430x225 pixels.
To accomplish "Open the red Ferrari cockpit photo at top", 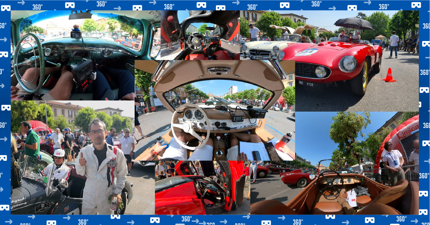I will [x=200, y=35].
